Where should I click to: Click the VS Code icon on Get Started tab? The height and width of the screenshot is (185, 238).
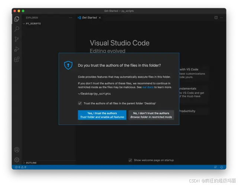pyautogui.click(x=79, y=18)
